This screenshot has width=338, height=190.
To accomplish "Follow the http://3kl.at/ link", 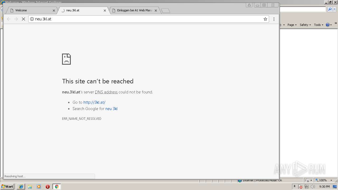I will pos(94,102).
